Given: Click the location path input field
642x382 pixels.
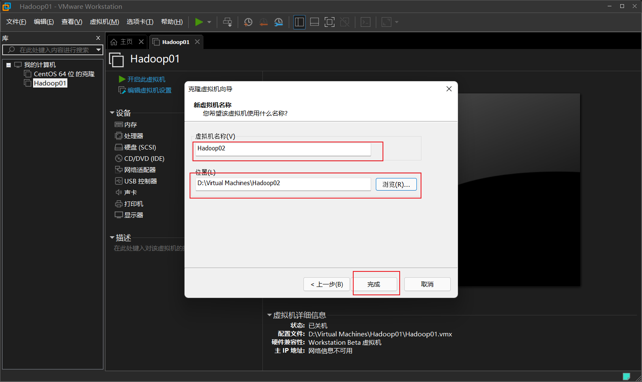Looking at the screenshot, I should [x=283, y=184].
